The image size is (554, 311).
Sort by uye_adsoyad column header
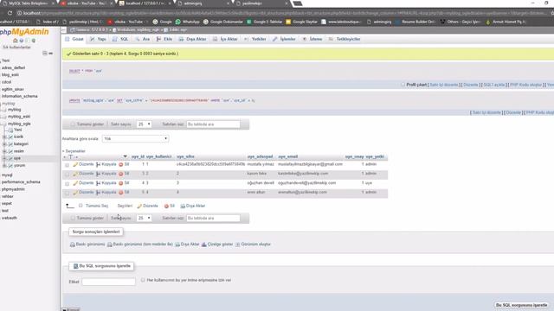260,156
